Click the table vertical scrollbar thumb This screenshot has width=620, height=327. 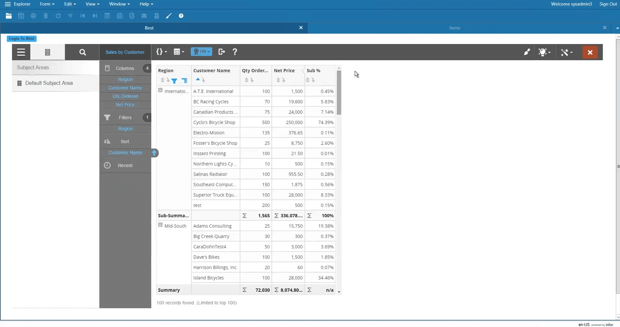tap(339, 93)
